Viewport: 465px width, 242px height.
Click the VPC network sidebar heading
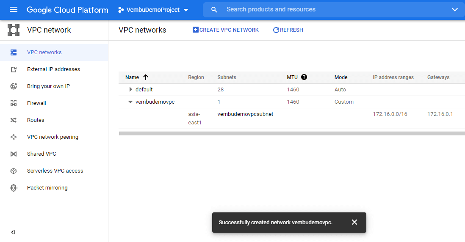(49, 30)
